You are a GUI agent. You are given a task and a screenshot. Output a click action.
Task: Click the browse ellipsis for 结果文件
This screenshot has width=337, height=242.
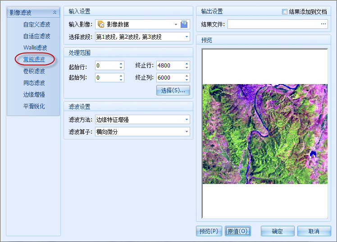(323, 24)
